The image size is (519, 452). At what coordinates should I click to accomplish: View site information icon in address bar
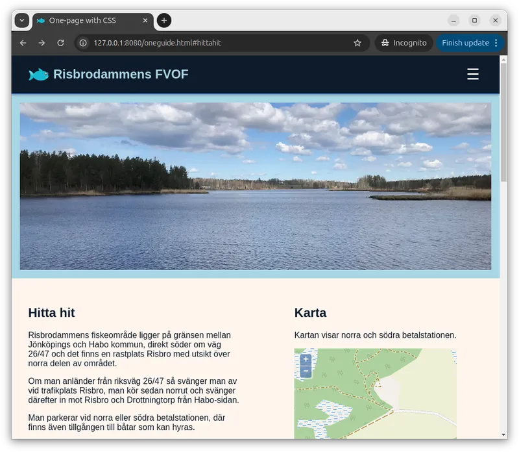coord(83,43)
